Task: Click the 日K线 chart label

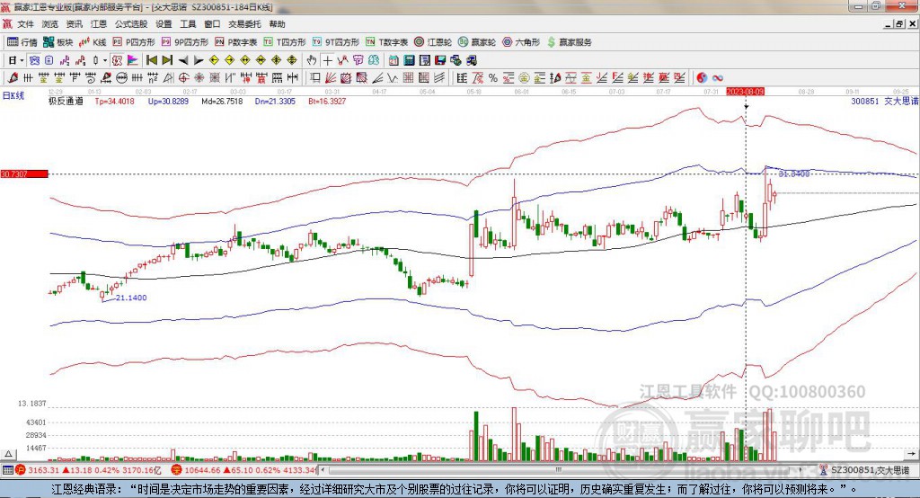Action: click(13, 95)
